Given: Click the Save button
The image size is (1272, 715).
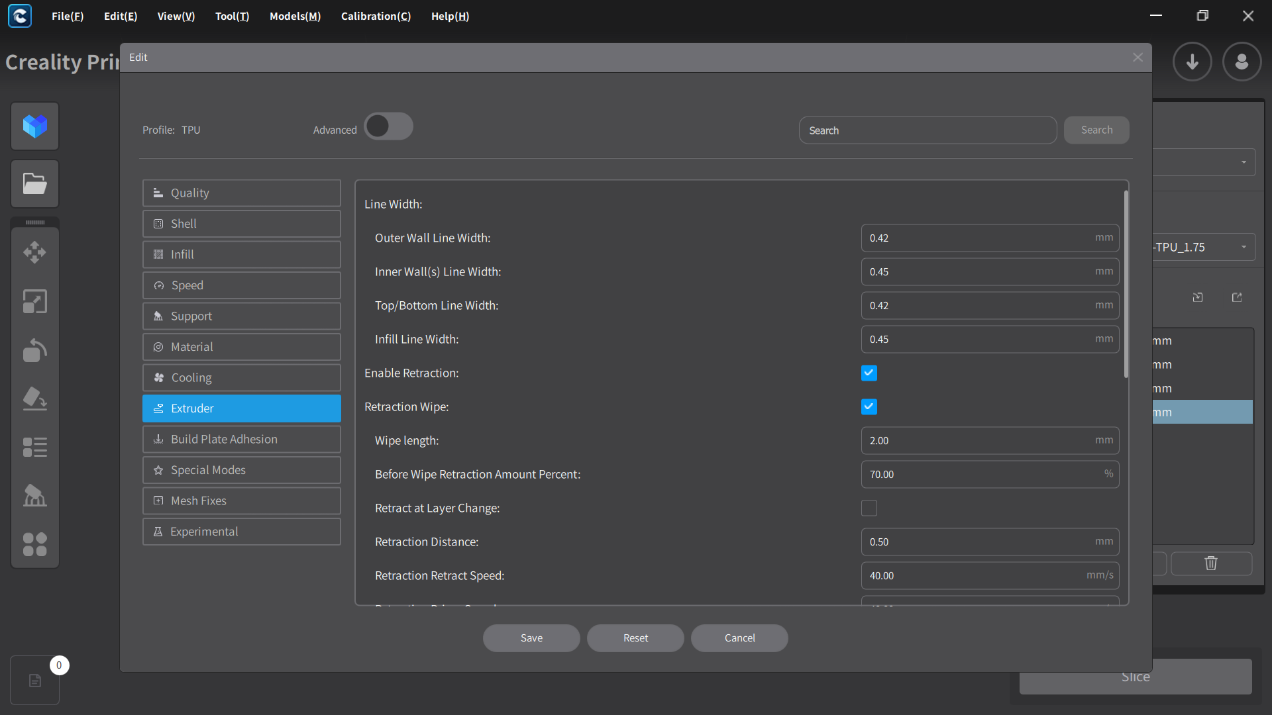Looking at the screenshot, I should click(x=531, y=638).
